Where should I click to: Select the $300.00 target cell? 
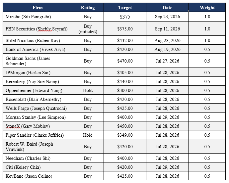(x=125, y=90)
